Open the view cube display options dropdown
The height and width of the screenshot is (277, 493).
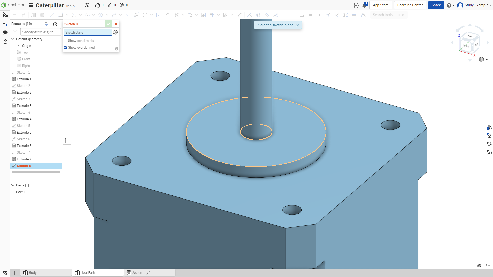pos(487,60)
